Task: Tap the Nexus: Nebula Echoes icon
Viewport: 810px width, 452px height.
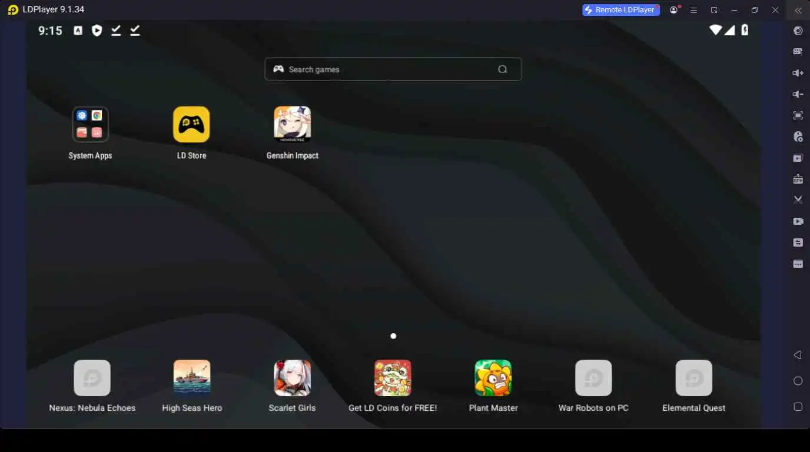Action: click(92, 378)
